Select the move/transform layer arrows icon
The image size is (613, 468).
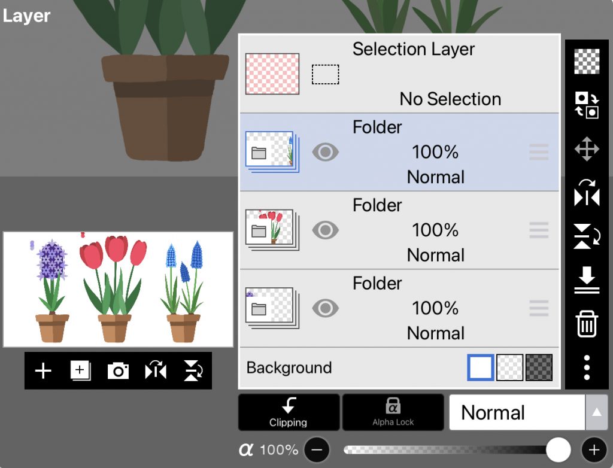pos(587,149)
